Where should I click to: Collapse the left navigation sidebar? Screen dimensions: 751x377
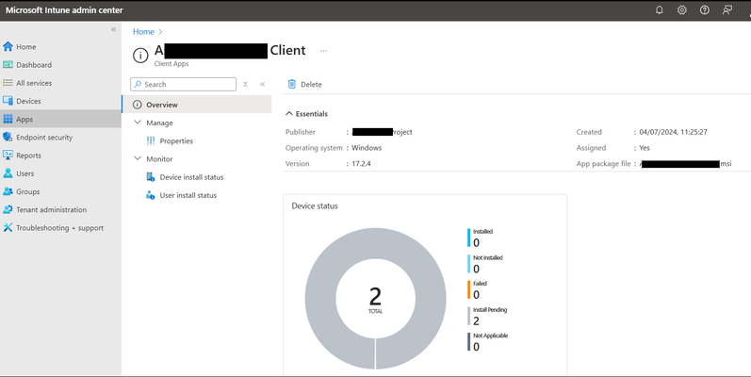(113, 30)
